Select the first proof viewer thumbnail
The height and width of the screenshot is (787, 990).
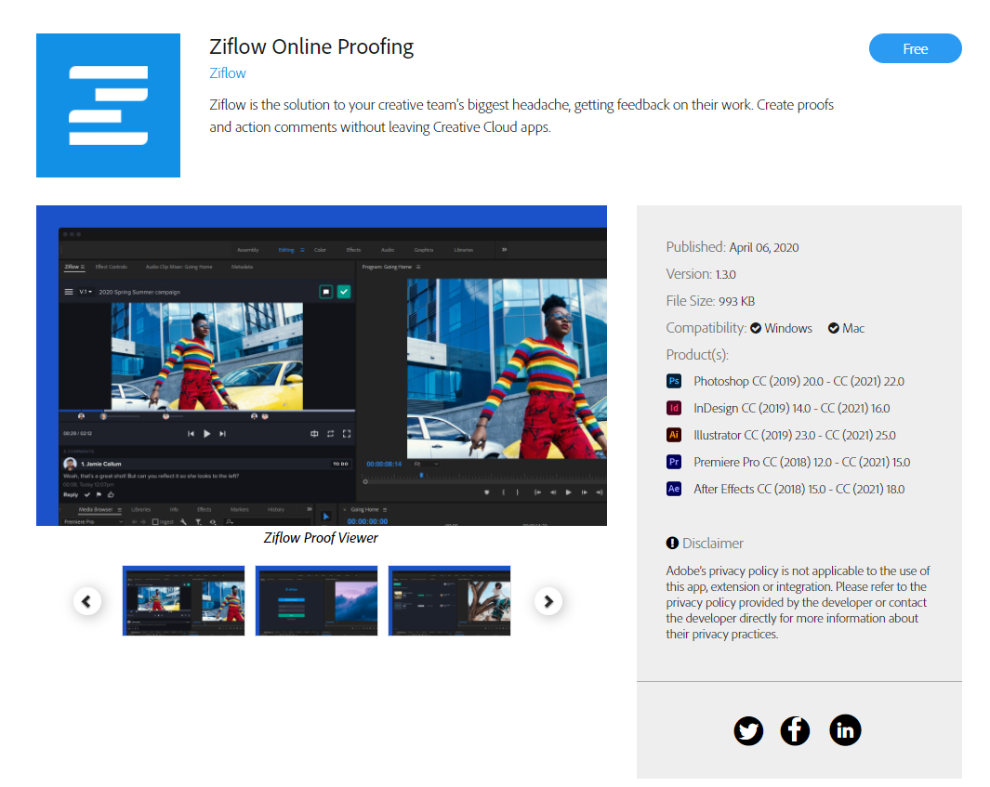[183, 600]
